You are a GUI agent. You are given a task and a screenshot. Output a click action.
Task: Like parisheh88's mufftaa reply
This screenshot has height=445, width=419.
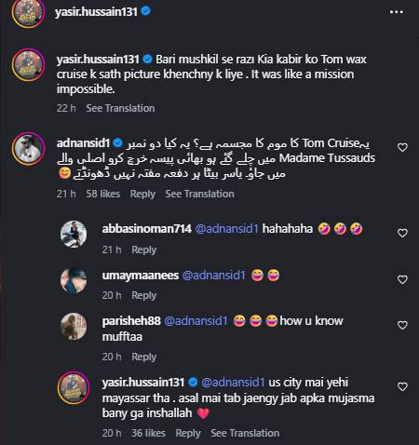tap(402, 325)
